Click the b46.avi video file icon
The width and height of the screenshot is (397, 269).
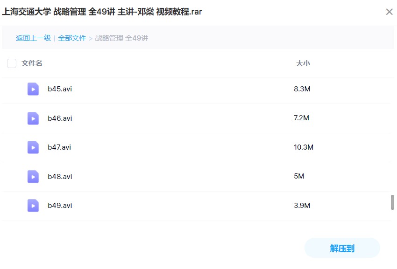[x=33, y=118]
